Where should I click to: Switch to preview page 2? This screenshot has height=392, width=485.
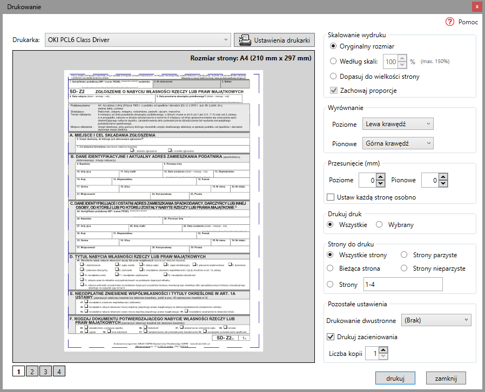32,372
